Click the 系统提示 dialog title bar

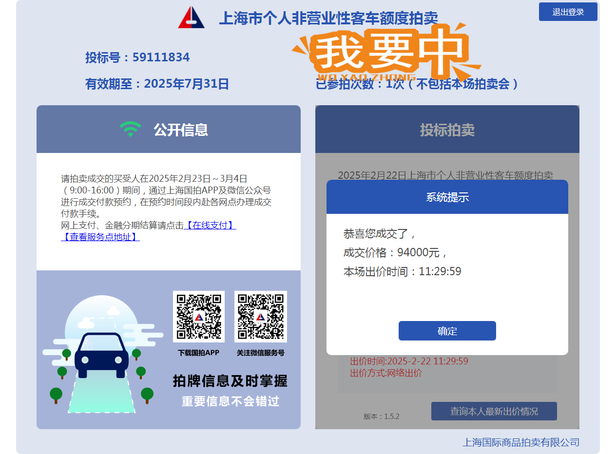pos(447,197)
